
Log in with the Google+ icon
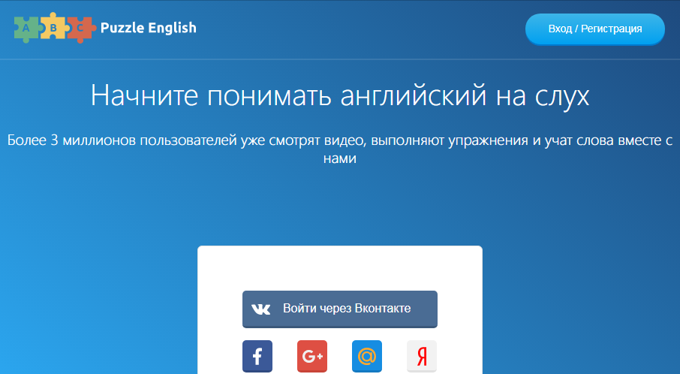(x=312, y=356)
